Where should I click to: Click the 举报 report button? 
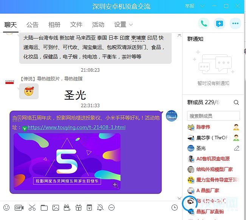point(190,6)
